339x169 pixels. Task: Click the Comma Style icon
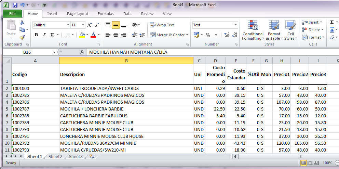tap(216, 35)
